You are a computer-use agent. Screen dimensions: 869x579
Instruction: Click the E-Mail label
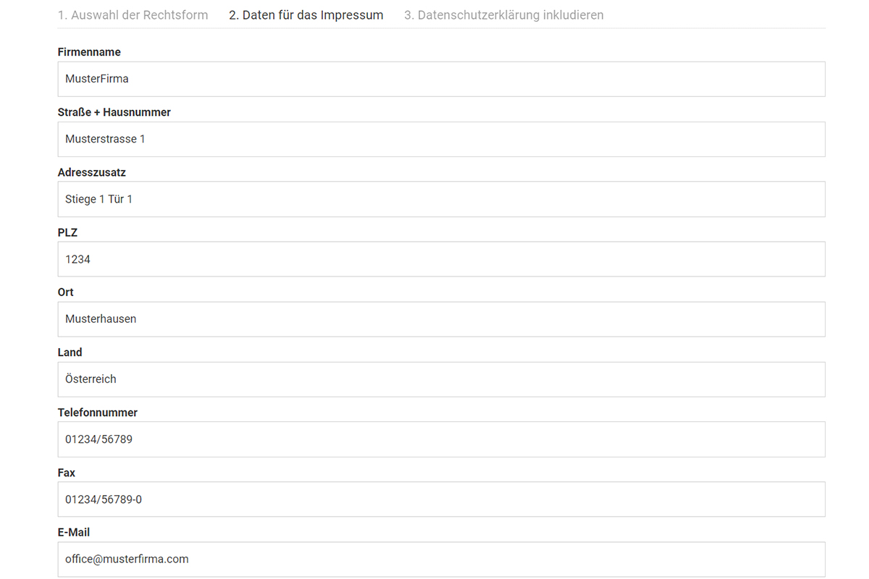point(74,532)
